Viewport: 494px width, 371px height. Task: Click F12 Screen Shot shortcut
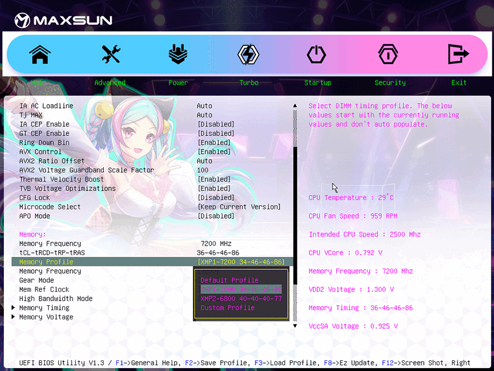[x=414, y=363]
